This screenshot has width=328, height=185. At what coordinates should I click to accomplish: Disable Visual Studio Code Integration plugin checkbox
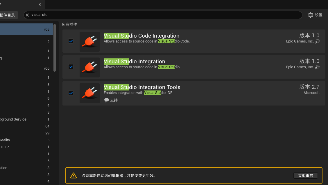click(71, 41)
